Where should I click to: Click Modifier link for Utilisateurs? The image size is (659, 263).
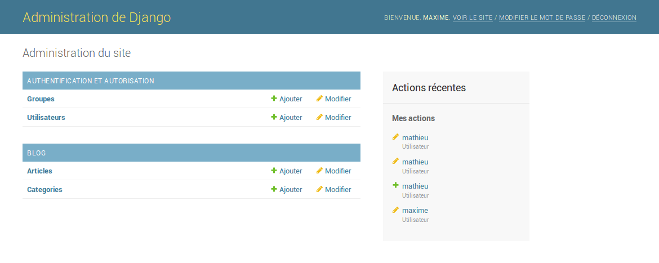click(x=338, y=117)
